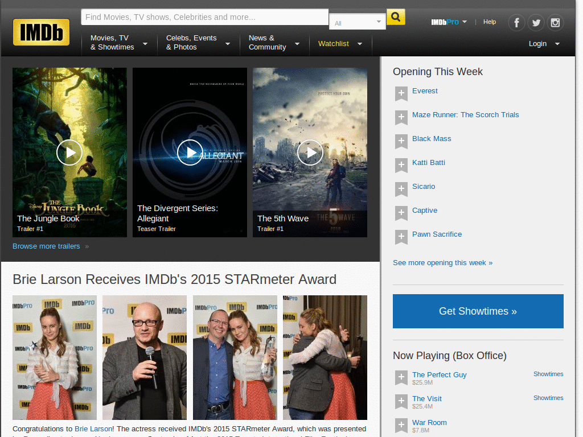This screenshot has width=583, height=437.
Task: View Showtimes for The Visit
Action: tap(548, 398)
